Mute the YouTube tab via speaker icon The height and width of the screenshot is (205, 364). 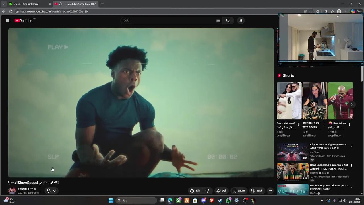60,4
